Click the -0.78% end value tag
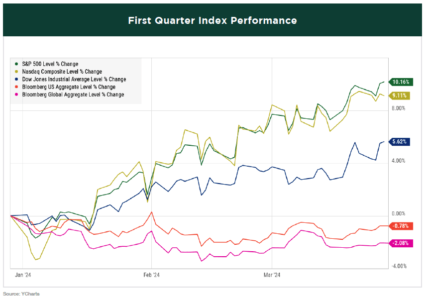The height and width of the screenshot is (298, 425). 400,226
